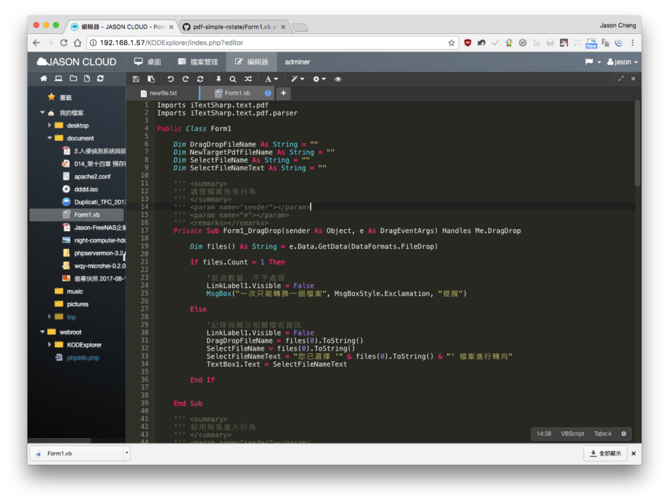Screen dimensions: 669x504
Task: Open phpinfo.php in the file tree
Action: (x=83, y=358)
